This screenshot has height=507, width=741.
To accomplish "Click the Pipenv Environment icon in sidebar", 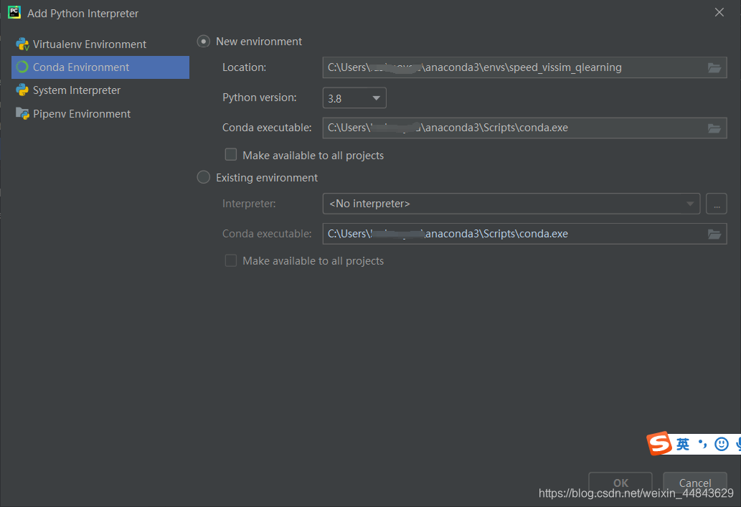I will pos(22,113).
